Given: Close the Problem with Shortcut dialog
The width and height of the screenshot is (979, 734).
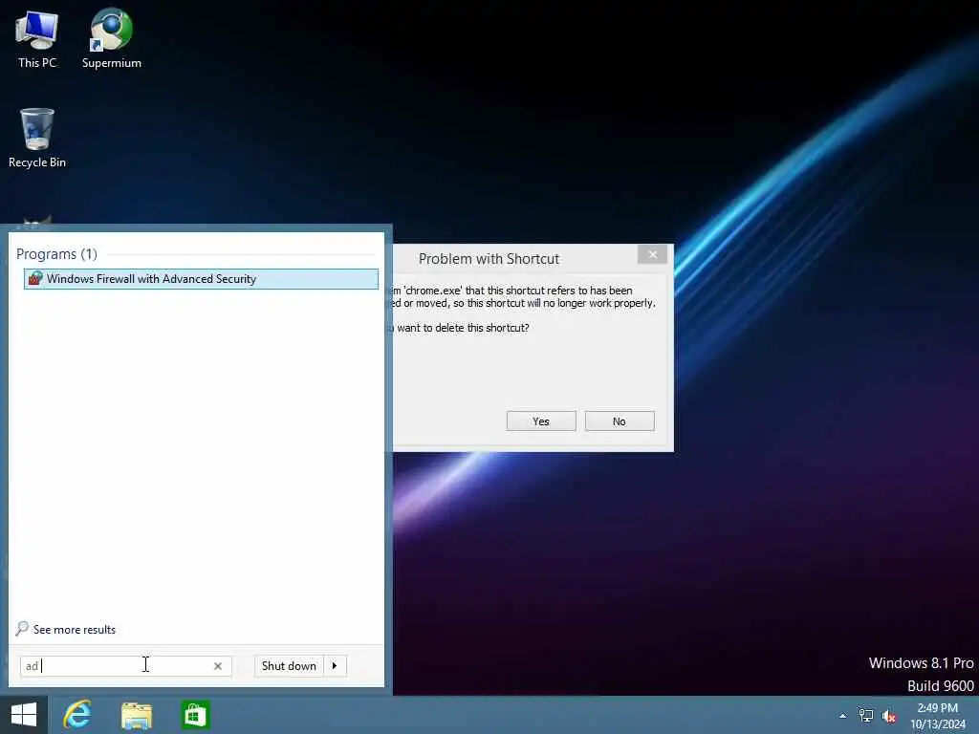Looking at the screenshot, I should 652,254.
